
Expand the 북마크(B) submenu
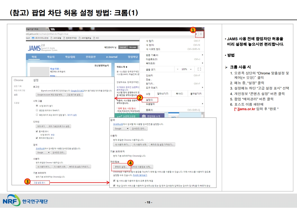(x=172, y=63)
